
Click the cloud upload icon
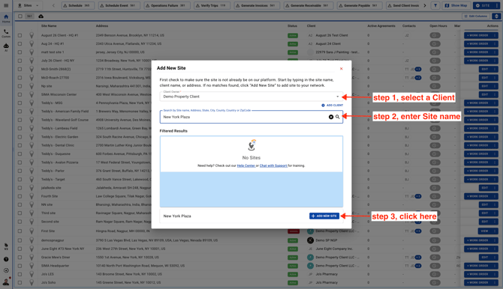coord(41,16)
